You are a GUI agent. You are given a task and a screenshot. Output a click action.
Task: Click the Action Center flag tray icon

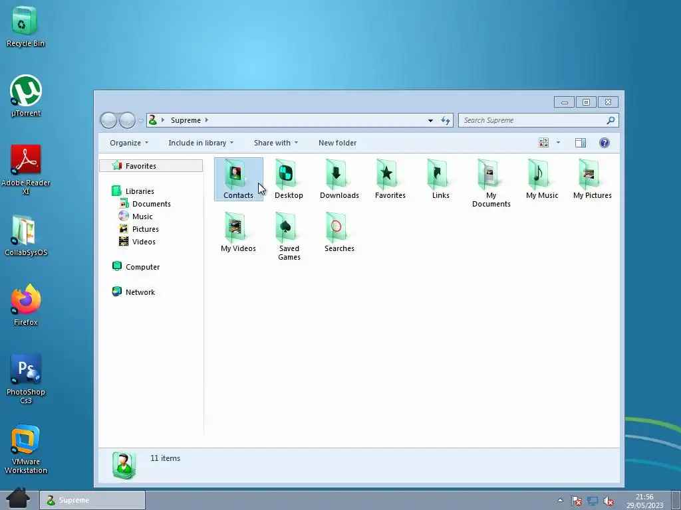[576, 501]
